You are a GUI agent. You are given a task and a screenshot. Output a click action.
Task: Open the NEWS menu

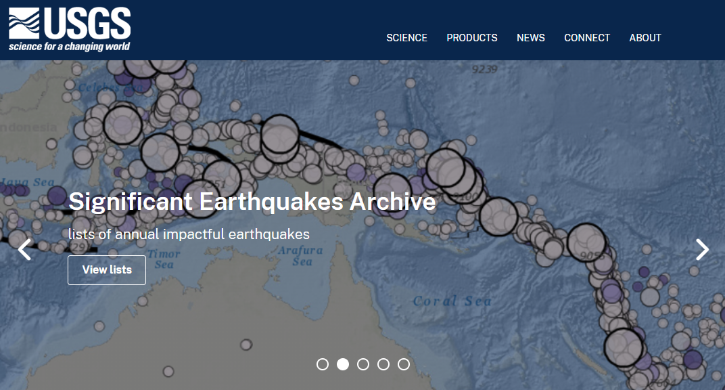531,38
